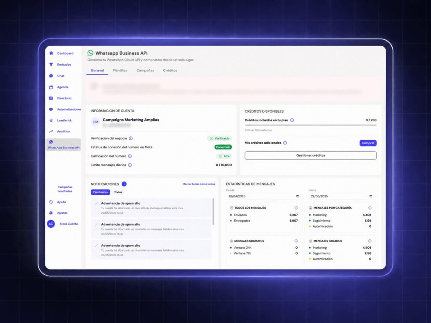Viewport: 431px width, 323px height.
Task: Open the Directorio grid icon
Action: coord(51,98)
